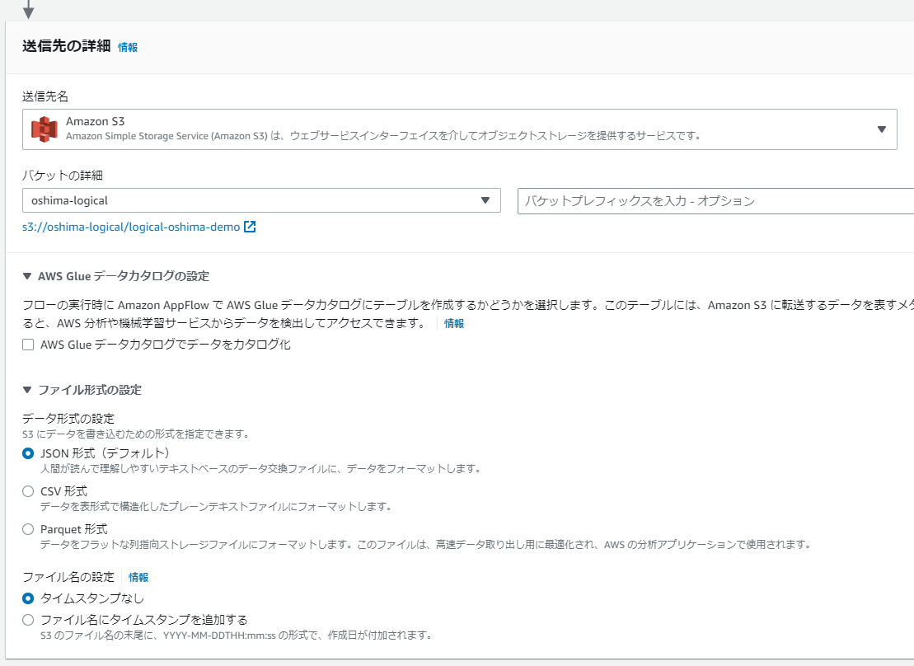
Task: Select JSON 形式 (デフォルト) radio button
Action: point(28,453)
